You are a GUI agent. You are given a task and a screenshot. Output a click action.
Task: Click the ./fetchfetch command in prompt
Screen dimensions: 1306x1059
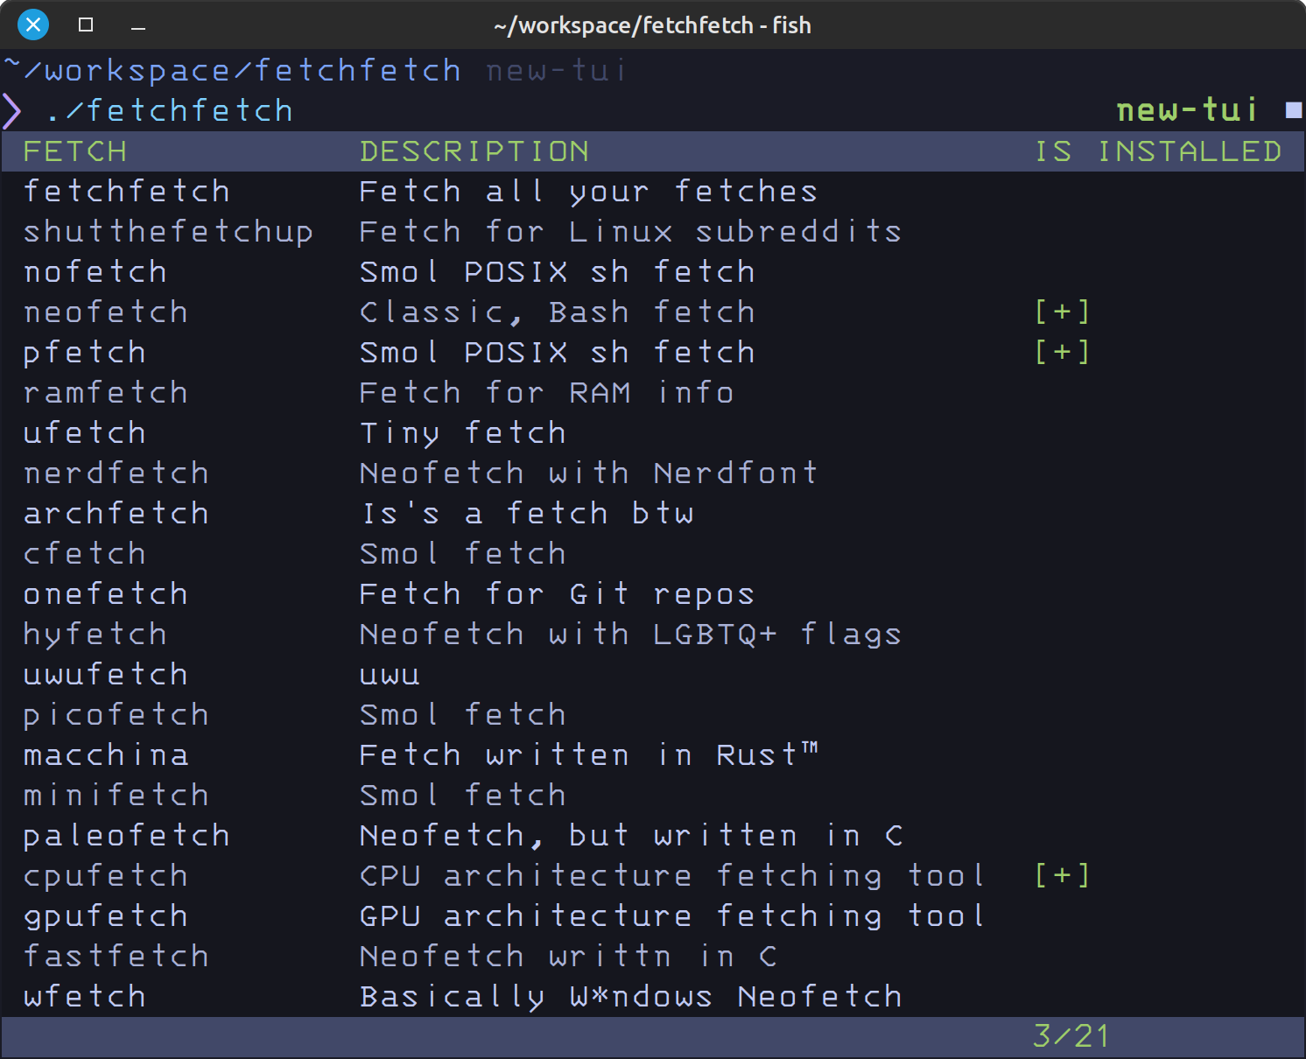[x=169, y=111]
